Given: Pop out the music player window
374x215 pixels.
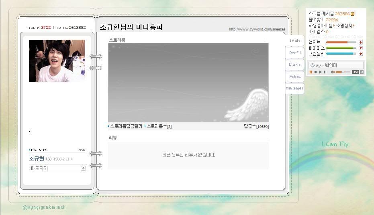Looking at the screenshot, I should tap(362, 72).
